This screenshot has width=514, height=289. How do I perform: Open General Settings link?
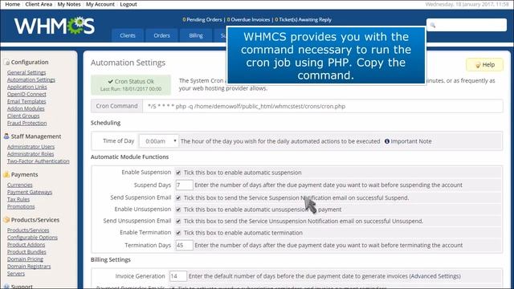point(27,72)
